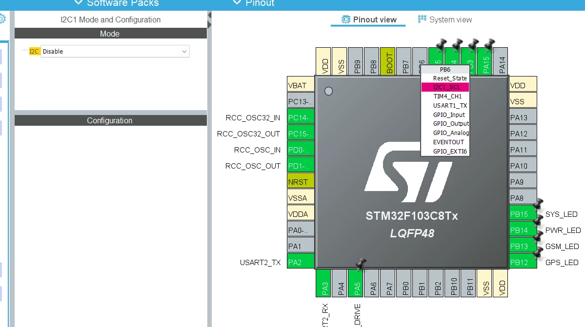Click the PB10 pin

coord(452,283)
